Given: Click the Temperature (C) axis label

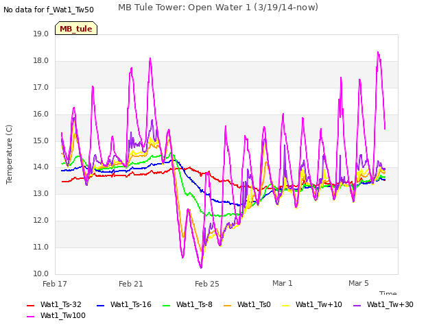Looking at the screenshot, I should 9,154.
